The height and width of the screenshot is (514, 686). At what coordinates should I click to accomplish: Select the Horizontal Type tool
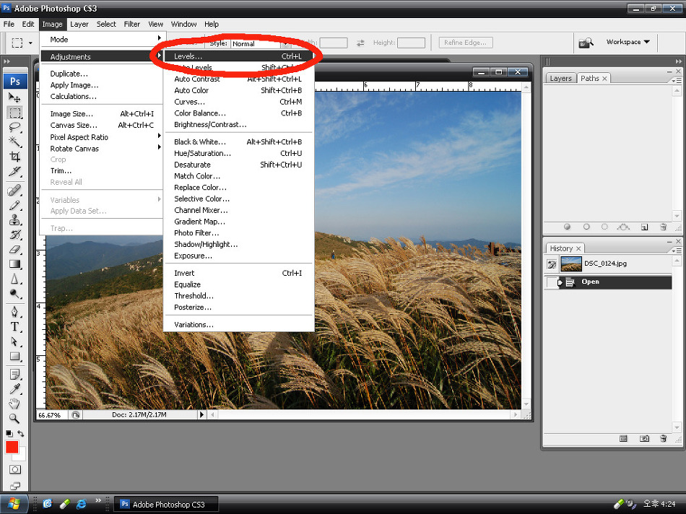tap(14, 326)
